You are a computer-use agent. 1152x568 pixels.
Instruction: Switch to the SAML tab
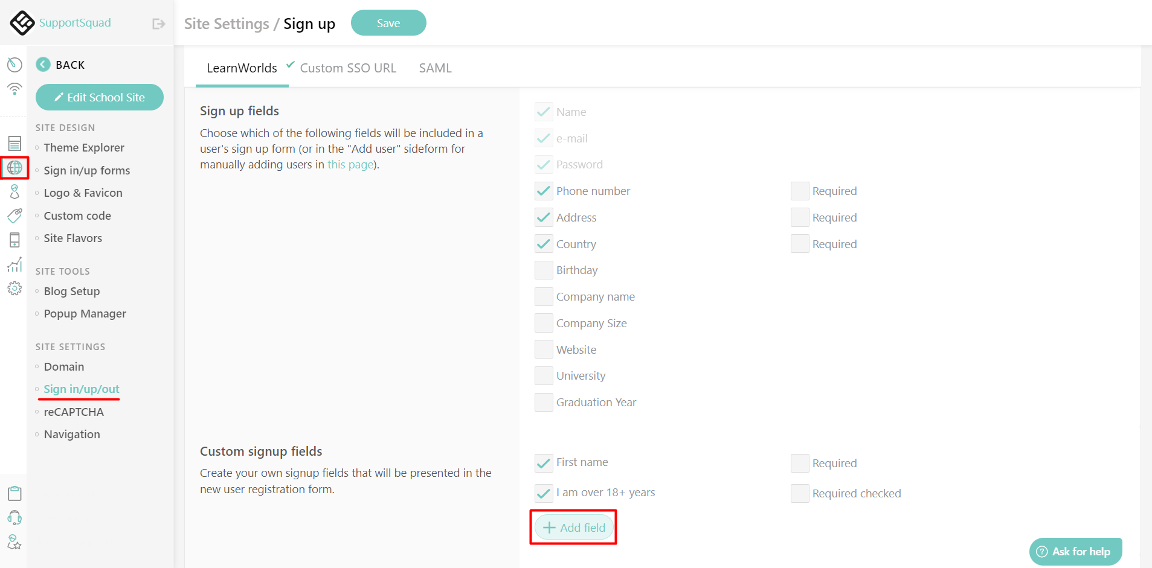pyautogui.click(x=434, y=68)
